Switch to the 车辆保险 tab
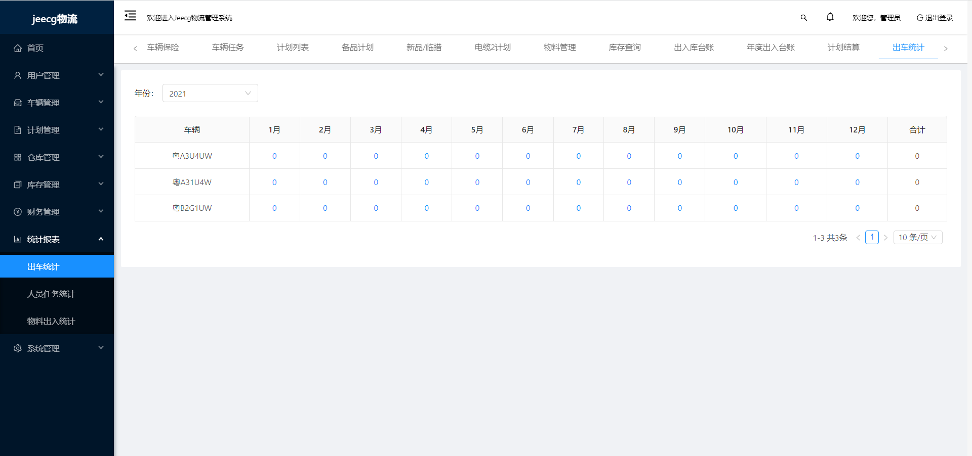The width and height of the screenshot is (972, 456). 163,48
